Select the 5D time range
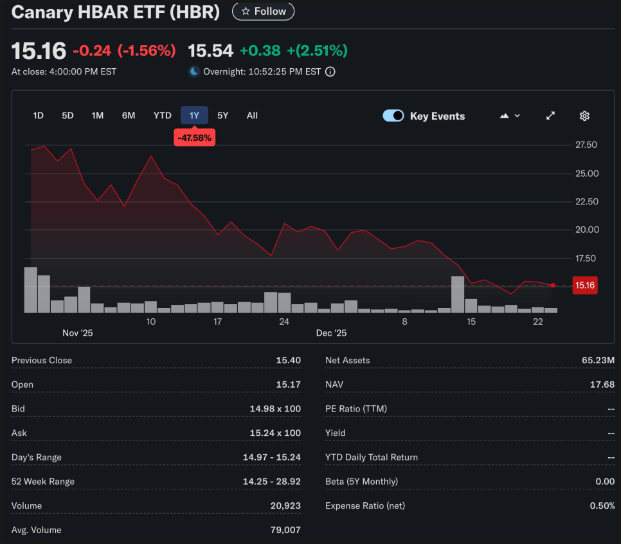 [x=67, y=116]
